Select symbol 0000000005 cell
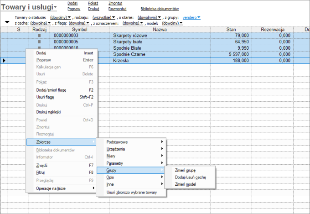The image size is (310, 214). pyautogui.click(x=79, y=42)
